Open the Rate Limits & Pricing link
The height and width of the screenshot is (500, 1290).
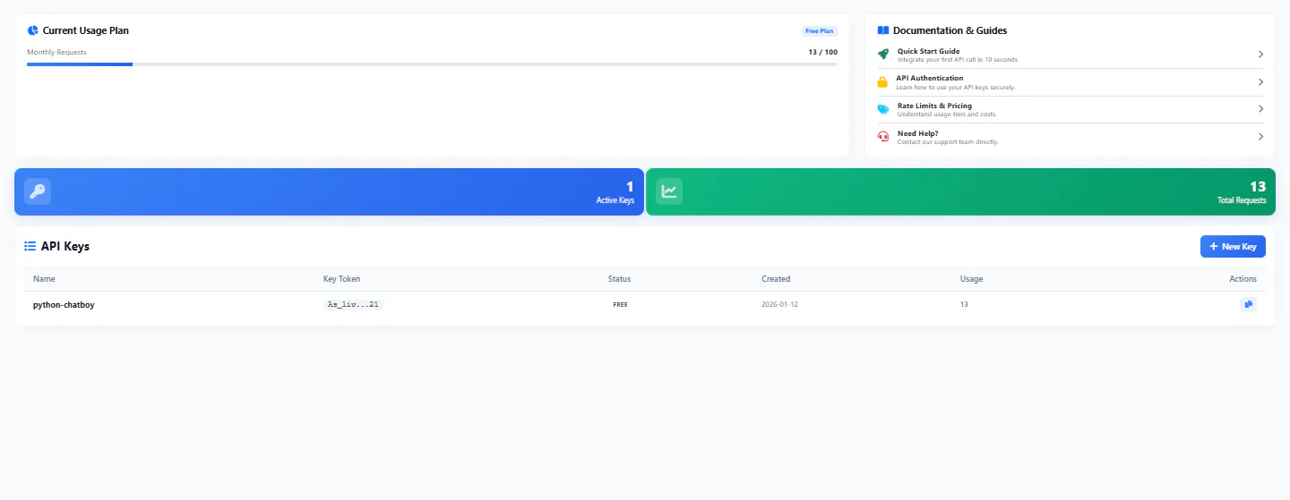coord(1071,109)
